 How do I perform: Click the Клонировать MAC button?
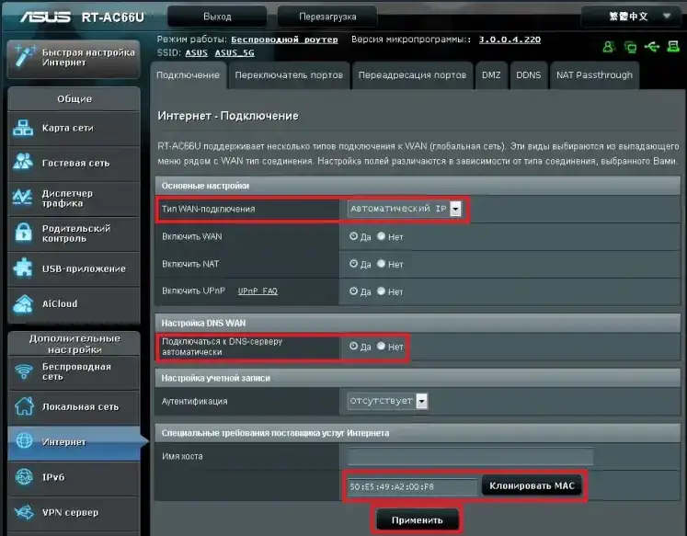(532, 485)
